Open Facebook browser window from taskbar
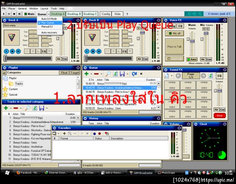The width and height of the screenshot is (236, 184). click(28, 173)
